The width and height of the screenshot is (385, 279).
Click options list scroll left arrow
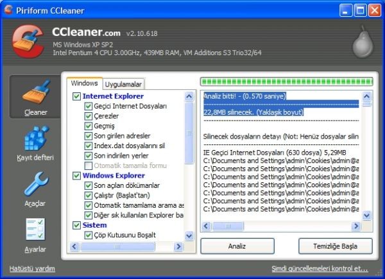click(x=74, y=246)
